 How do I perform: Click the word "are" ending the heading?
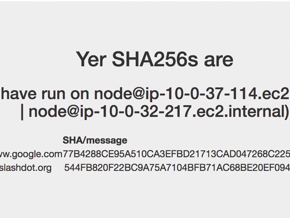coord(218,61)
